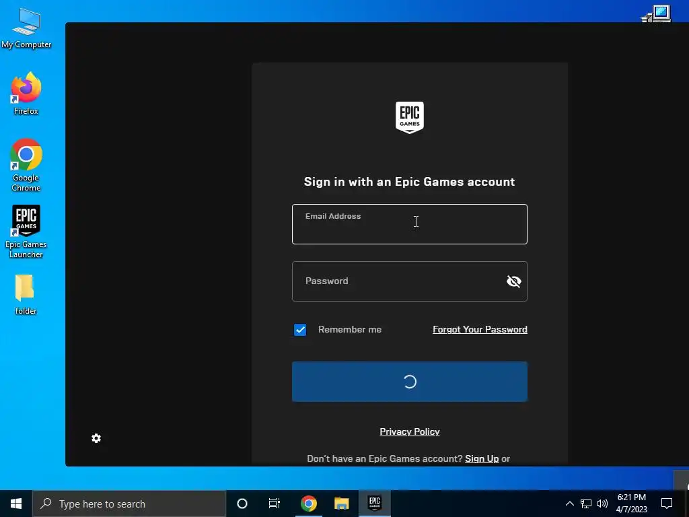Activate Epic Games Launcher taskbar button
The width and height of the screenshot is (689, 517).
pyautogui.click(x=374, y=504)
